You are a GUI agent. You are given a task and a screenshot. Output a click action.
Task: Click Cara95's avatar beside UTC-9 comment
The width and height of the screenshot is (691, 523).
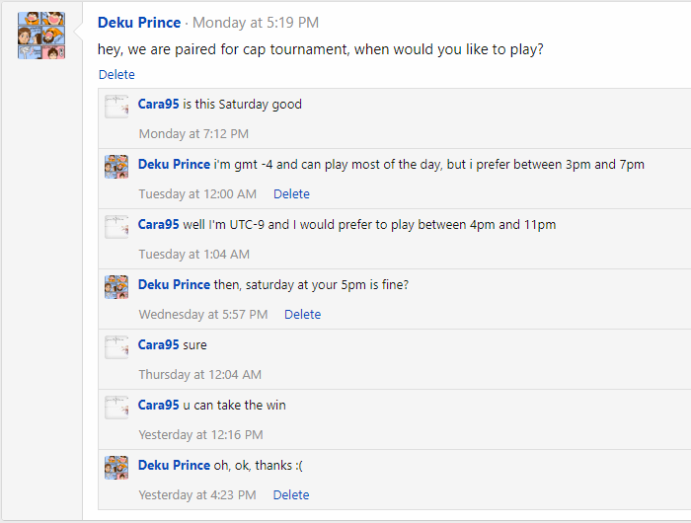coord(116,227)
